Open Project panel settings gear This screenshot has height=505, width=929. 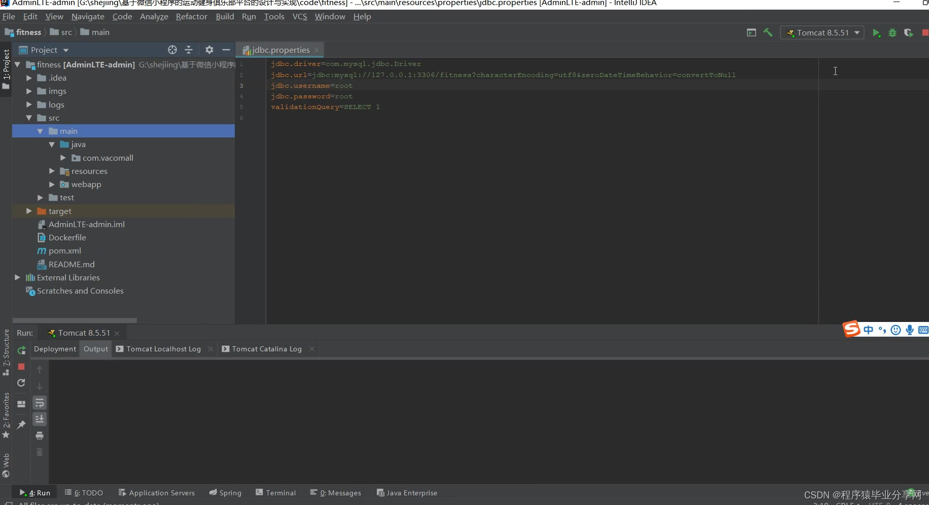pos(209,50)
